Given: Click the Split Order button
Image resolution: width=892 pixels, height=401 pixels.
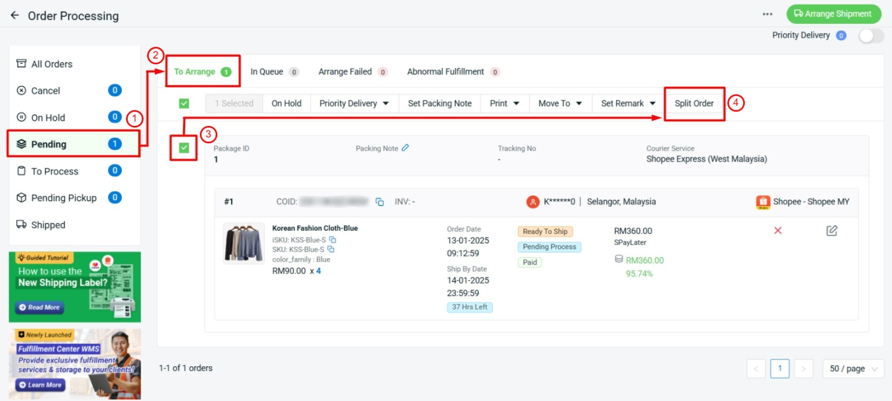Looking at the screenshot, I should pyautogui.click(x=694, y=103).
